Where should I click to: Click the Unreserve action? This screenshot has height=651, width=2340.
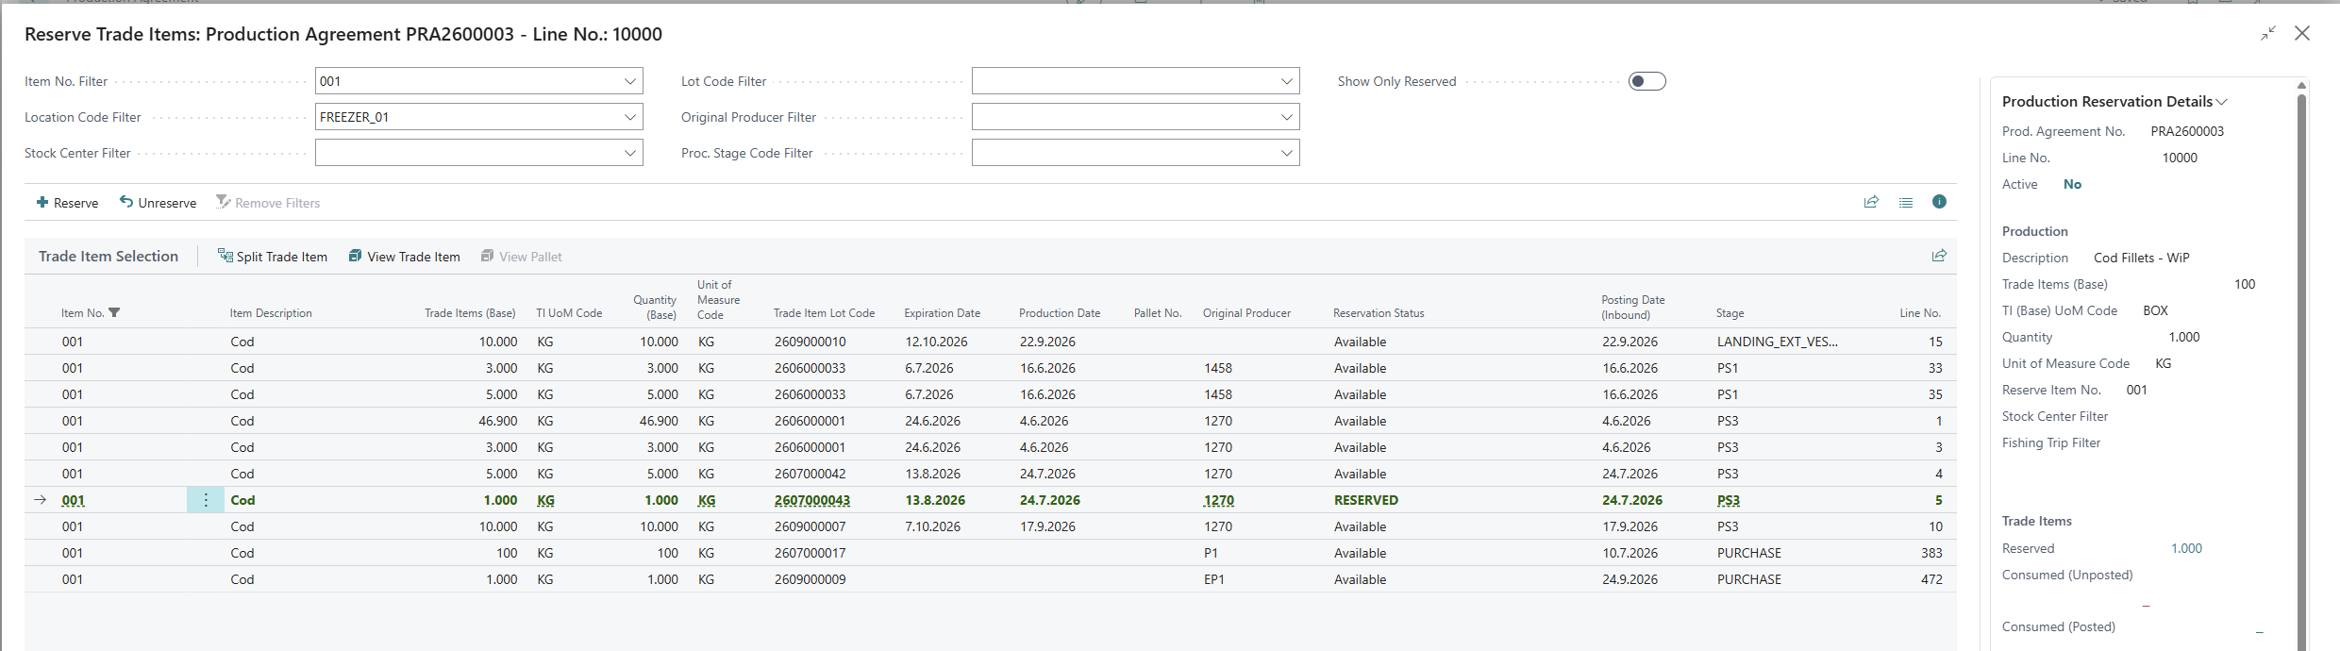tap(158, 203)
